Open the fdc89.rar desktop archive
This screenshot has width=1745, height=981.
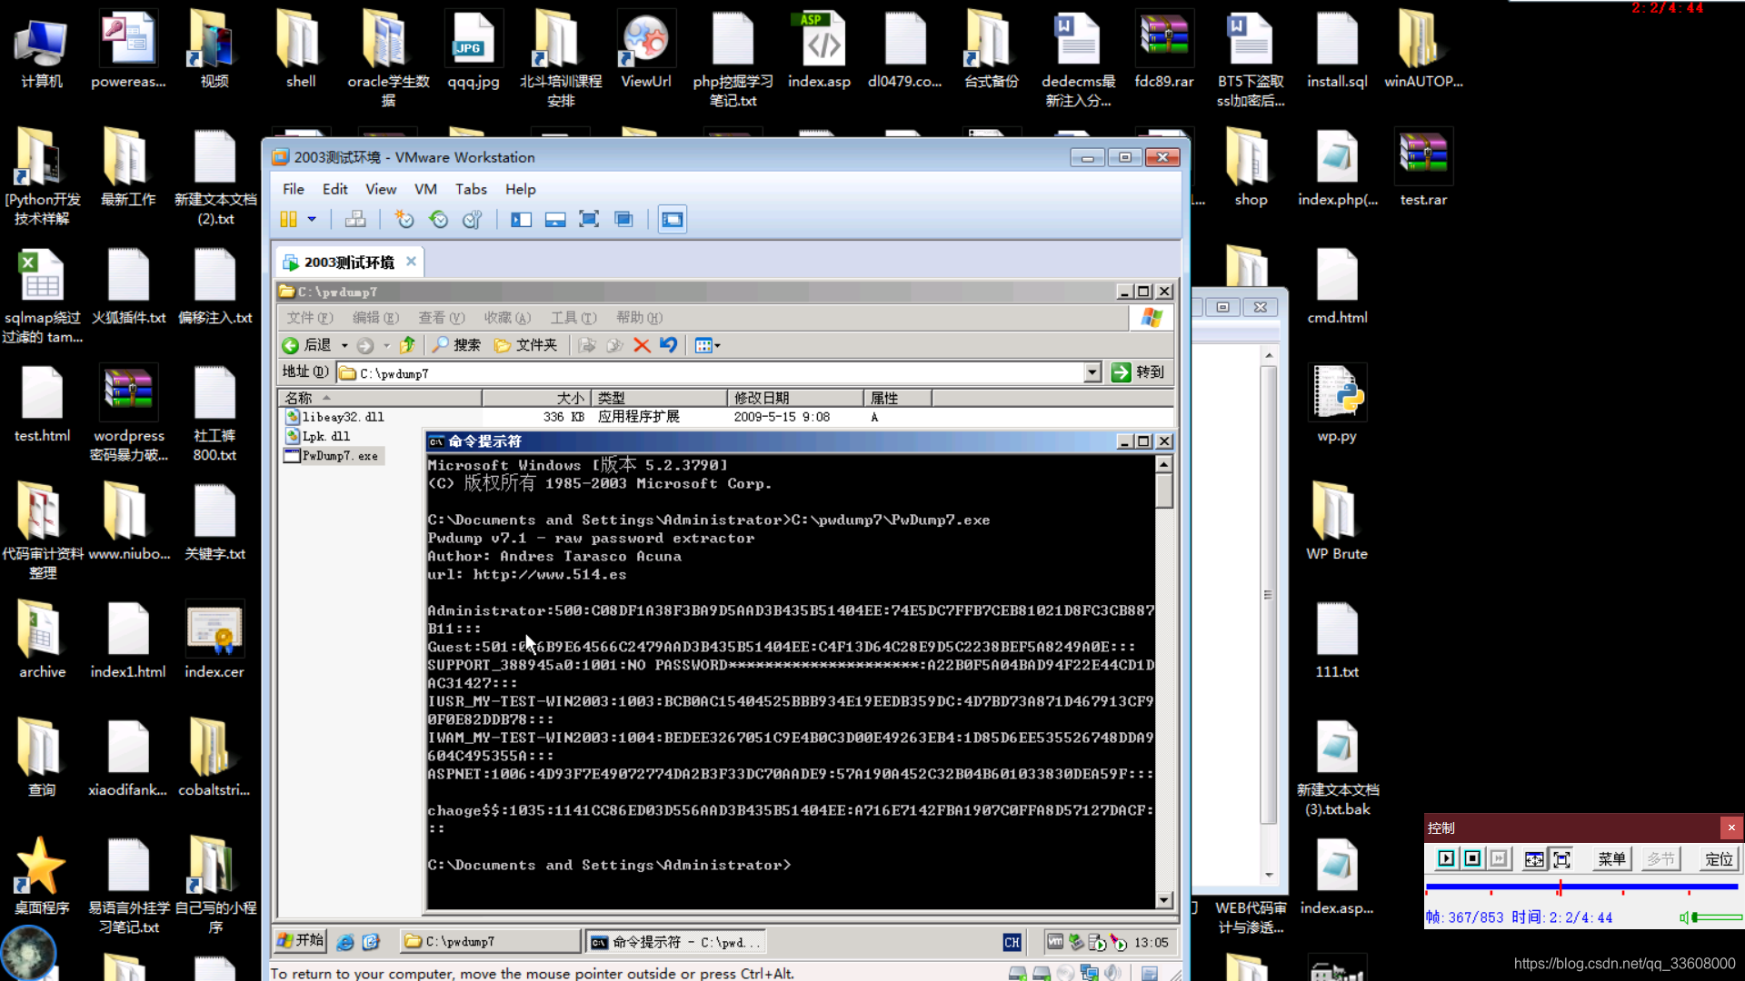[1164, 51]
